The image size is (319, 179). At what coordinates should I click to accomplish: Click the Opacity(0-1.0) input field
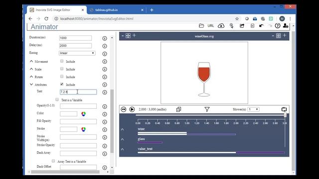click(x=78, y=106)
